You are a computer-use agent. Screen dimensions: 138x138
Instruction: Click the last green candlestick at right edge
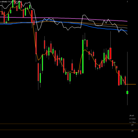click(127, 92)
